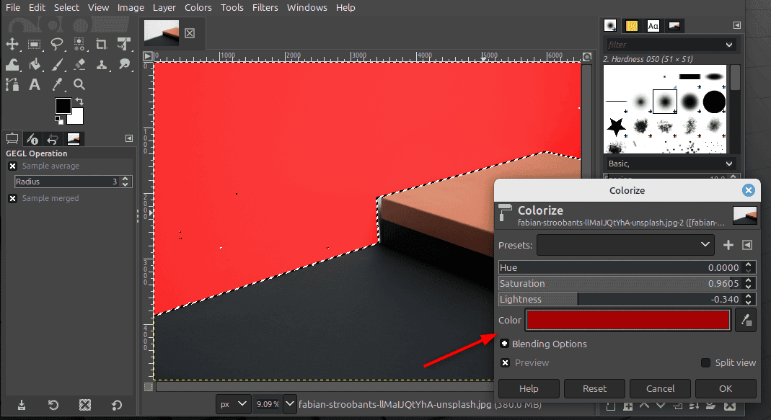The width and height of the screenshot is (771, 420).
Task: Open the px units dropdown
Action: (233, 404)
